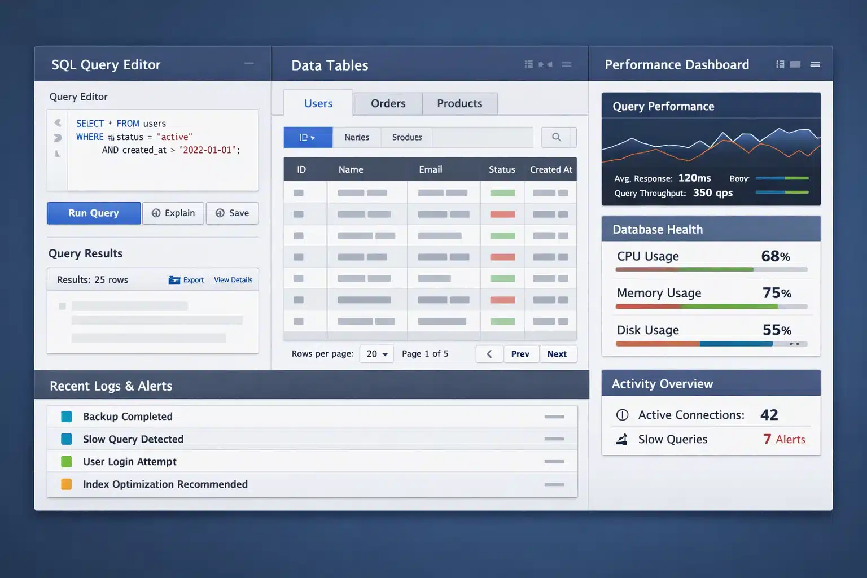Switch to the Orders tab
The height and width of the screenshot is (578, 867).
(388, 103)
